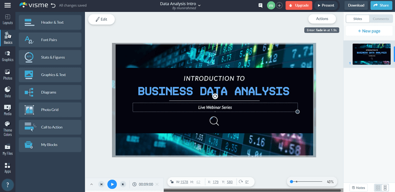
Task: Expand the project title dropdown arrow
Action: pyautogui.click(x=199, y=5)
